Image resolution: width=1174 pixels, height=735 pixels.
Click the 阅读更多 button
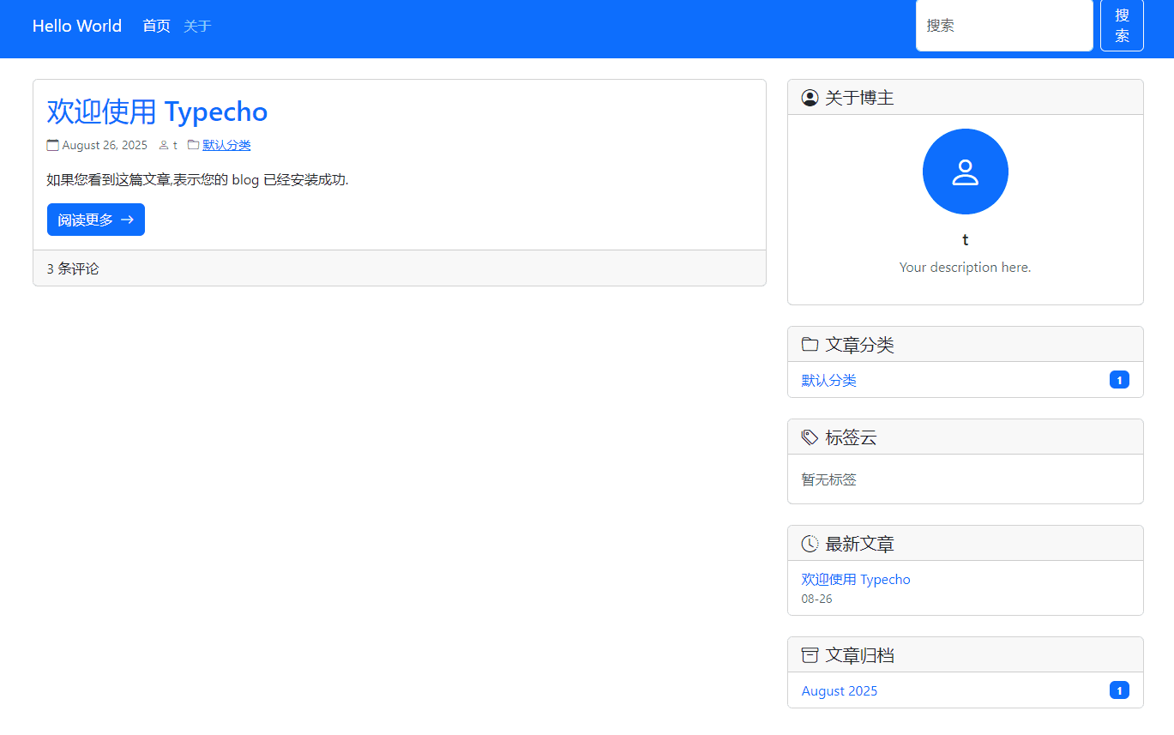96,220
